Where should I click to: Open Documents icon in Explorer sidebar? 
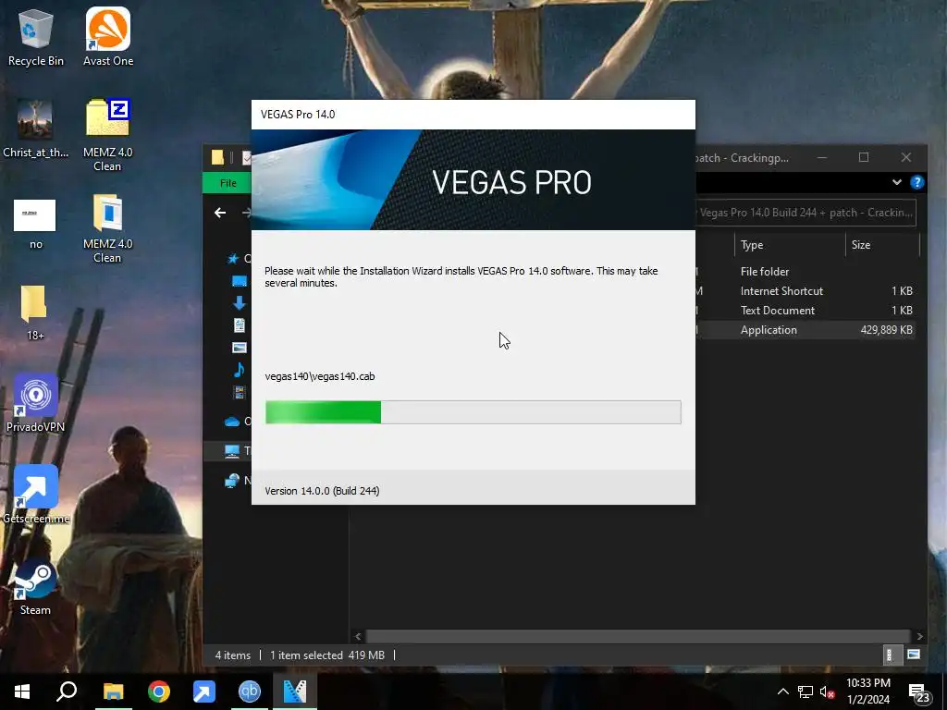[x=240, y=324]
